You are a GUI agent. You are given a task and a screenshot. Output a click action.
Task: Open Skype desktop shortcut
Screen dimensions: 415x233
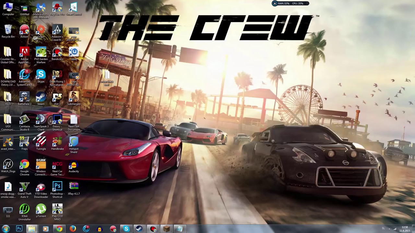41,76
